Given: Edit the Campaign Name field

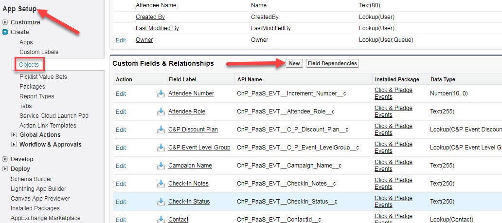Looking at the screenshot, I should point(121,166).
